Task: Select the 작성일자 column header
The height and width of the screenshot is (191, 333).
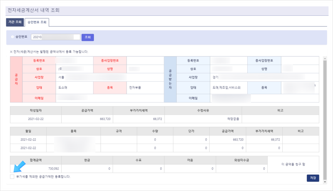Action: [x=36, y=110]
